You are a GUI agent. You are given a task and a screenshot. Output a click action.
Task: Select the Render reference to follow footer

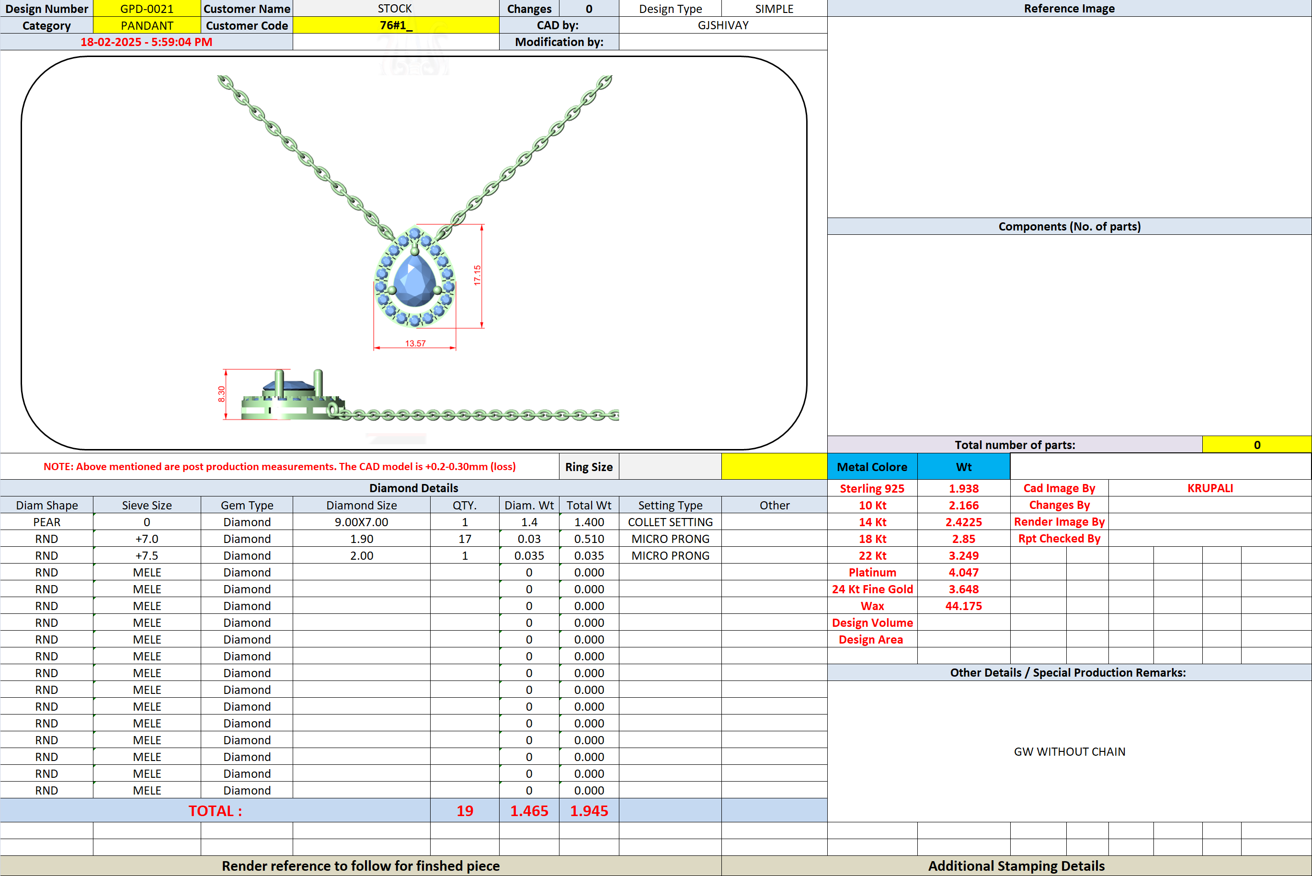[x=361, y=865]
